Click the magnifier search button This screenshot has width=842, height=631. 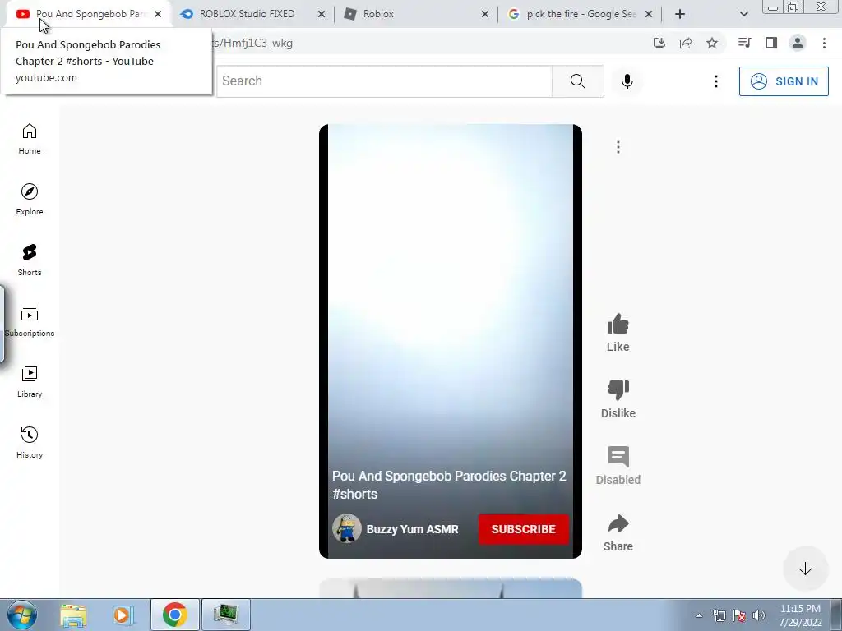point(578,81)
